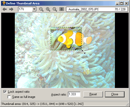The image size is (130, 107).
Task: Open the zoom percentage dropdown arrow
Action: 34,9
